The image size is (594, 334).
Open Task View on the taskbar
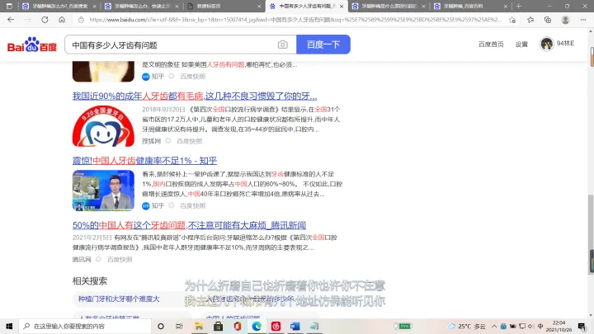click(x=179, y=326)
